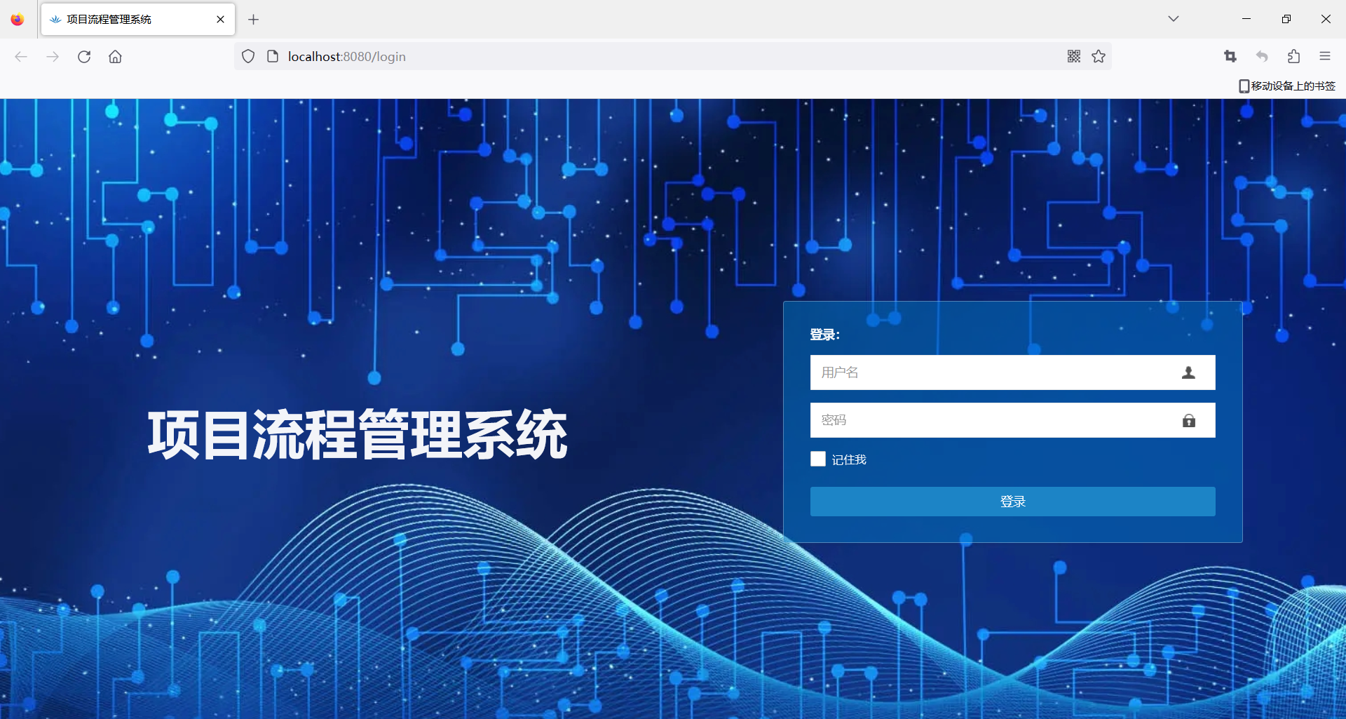This screenshot has width=1346, height=719.
Task: Click the screenshot crop tool icon
Action: tap(1230, 56)
